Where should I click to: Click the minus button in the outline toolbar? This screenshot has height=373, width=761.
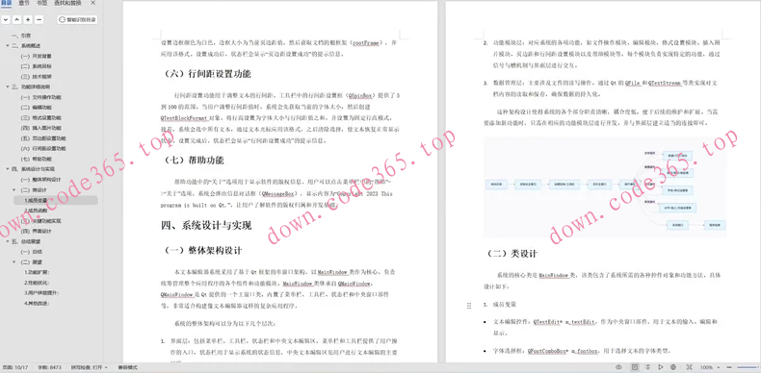pyautogui.click(x=39, y=20)
